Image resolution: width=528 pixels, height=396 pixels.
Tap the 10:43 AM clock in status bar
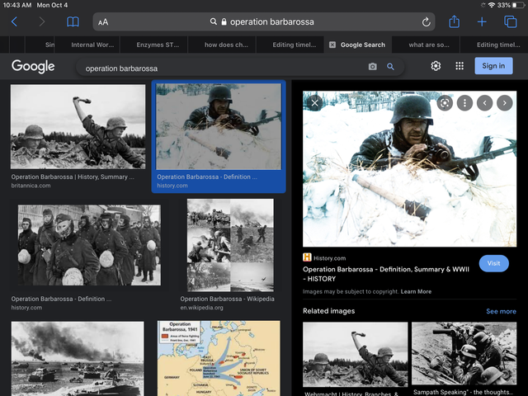pos(17,5)
